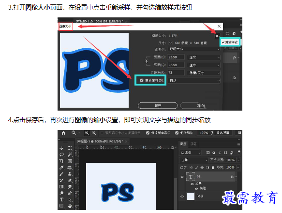
Task: Click the 100% zoom button
Action: (204, 133)
